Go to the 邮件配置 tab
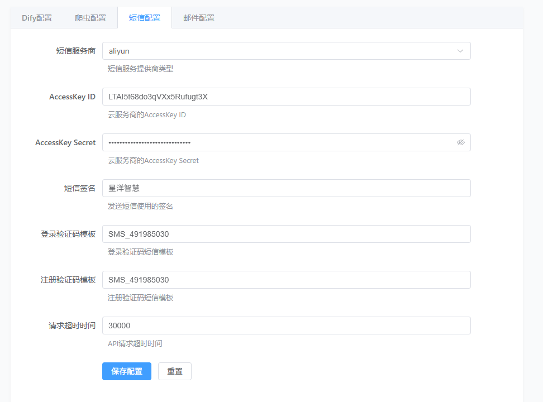The image size is (543, 402). coord(198,18)
